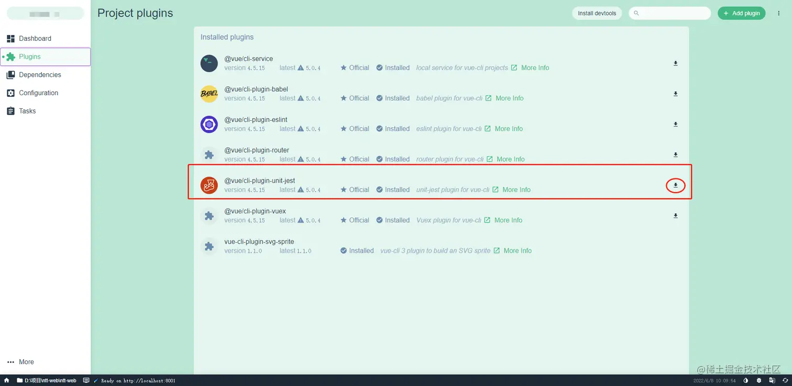792x386 pixels.
Task: Select Plugins in the sidebar
Action: pos(45,56)
